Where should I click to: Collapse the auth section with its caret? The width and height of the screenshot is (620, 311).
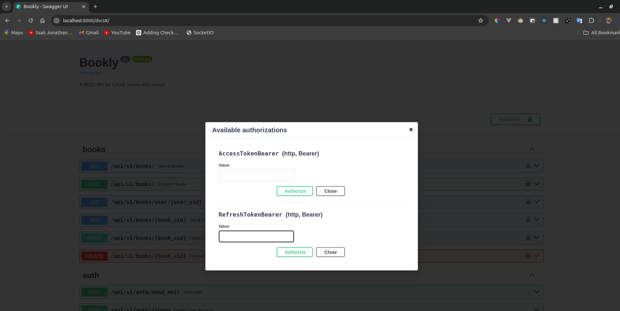click(x=532, y=275)
